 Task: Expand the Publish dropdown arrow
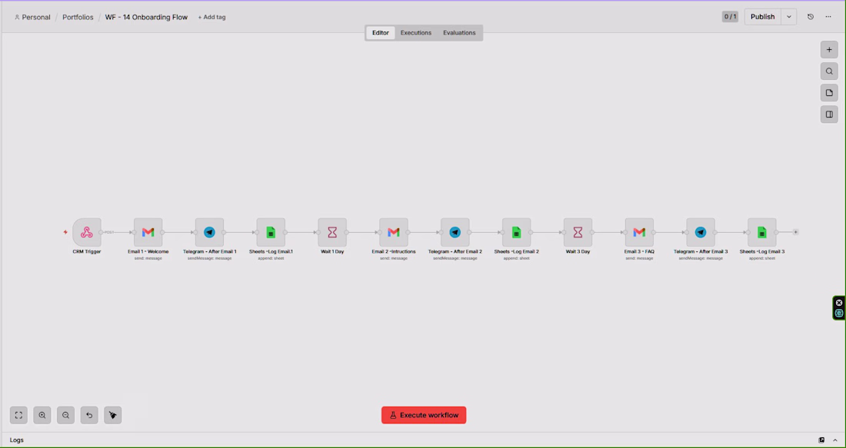pos(789,17)
